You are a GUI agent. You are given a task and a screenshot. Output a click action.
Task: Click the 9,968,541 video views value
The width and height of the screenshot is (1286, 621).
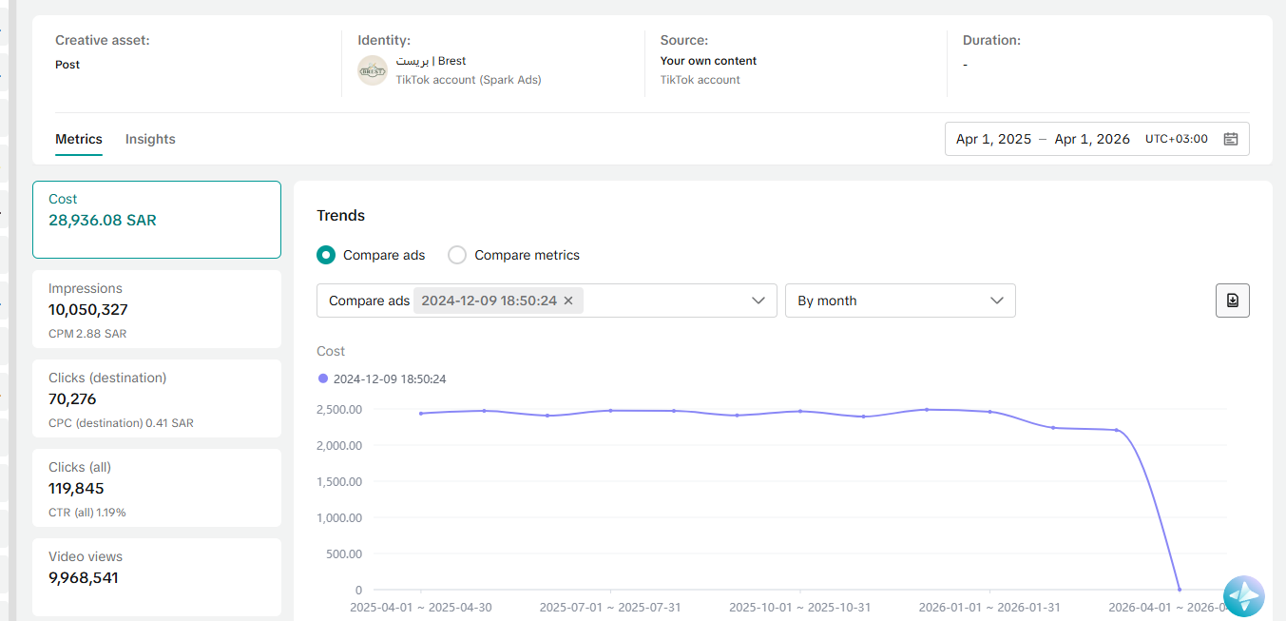84,577
